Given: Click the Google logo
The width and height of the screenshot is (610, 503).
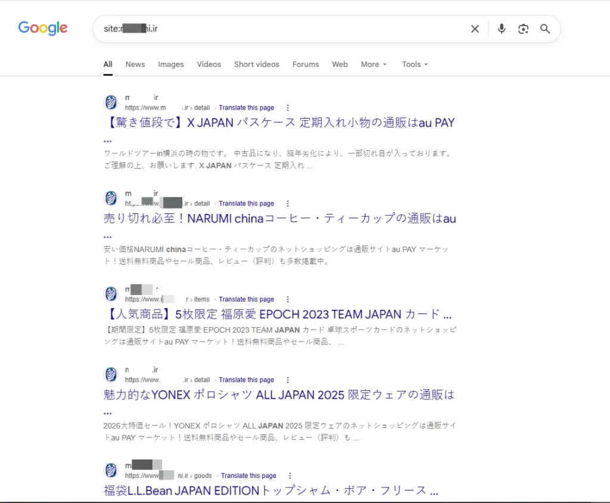Looking at the screenshot, I should pos(43,28).
